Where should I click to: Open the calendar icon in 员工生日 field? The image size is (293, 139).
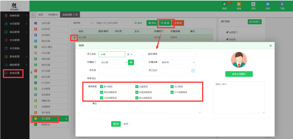tap(193, 70)
